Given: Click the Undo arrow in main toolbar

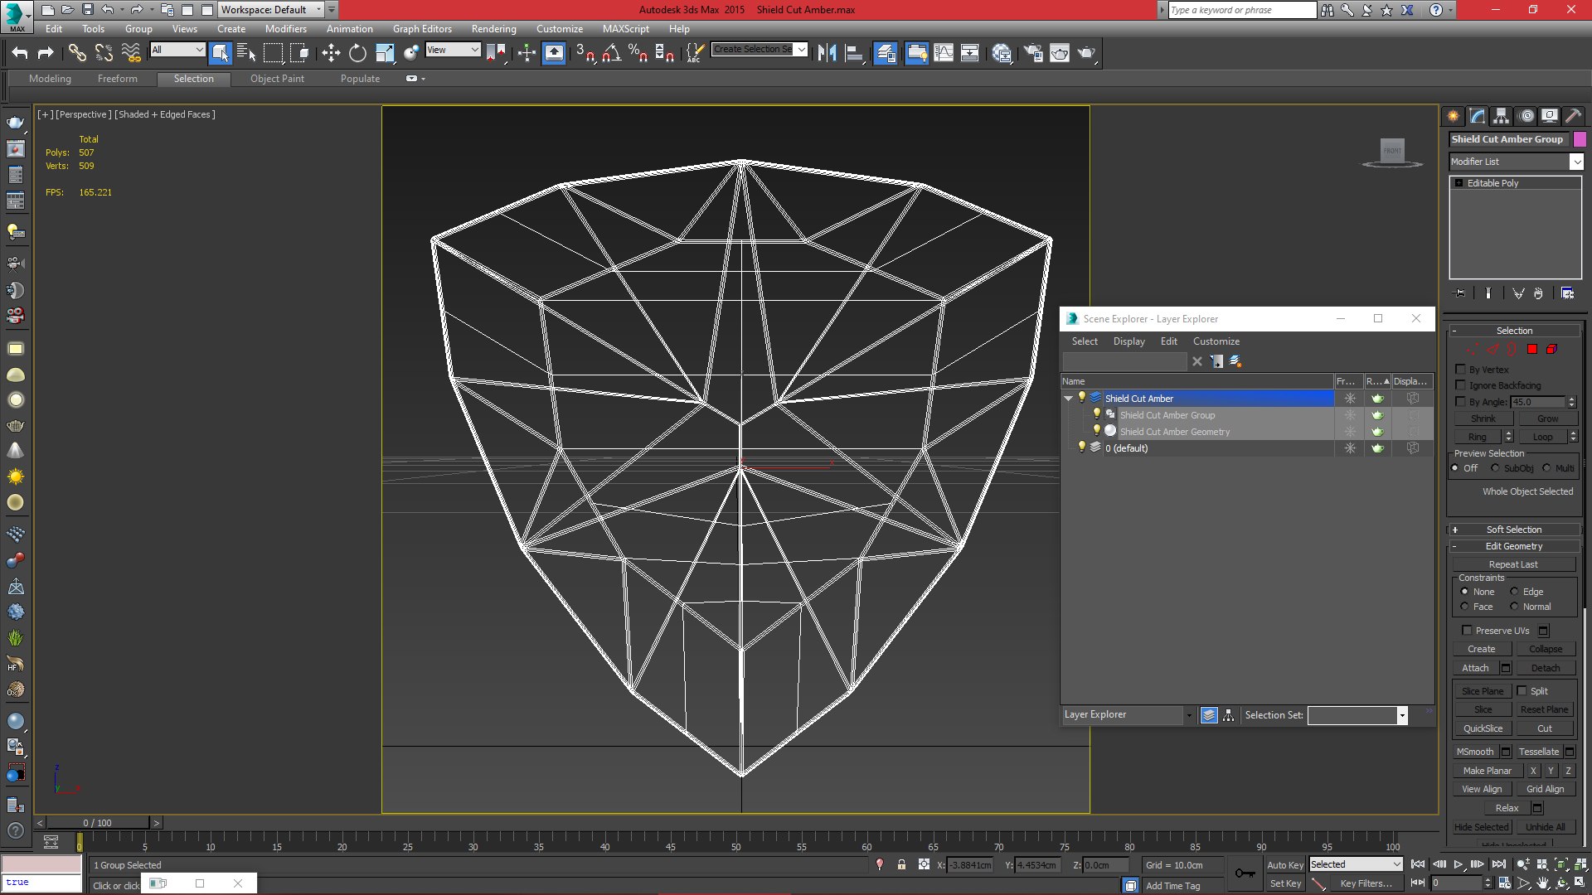Looking at the screenshot, I should coord(20,53).
